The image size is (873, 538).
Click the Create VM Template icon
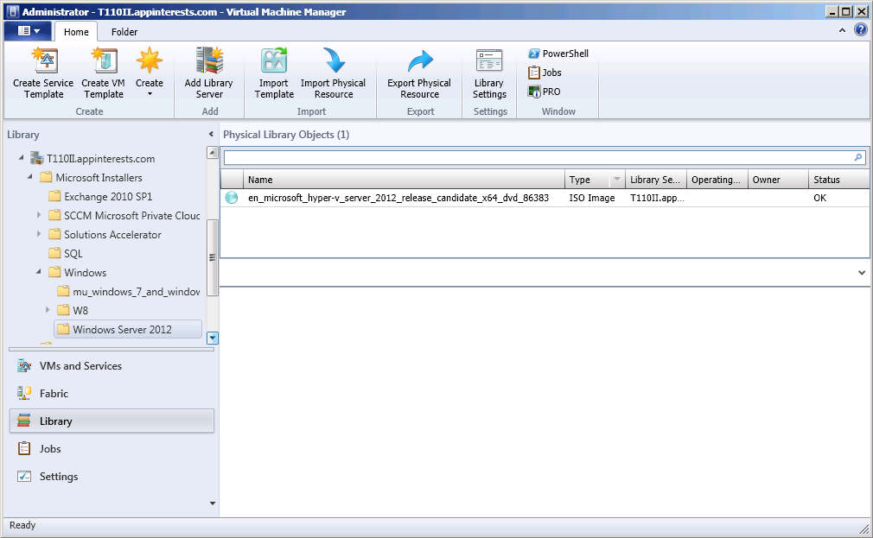click(103, 62)
